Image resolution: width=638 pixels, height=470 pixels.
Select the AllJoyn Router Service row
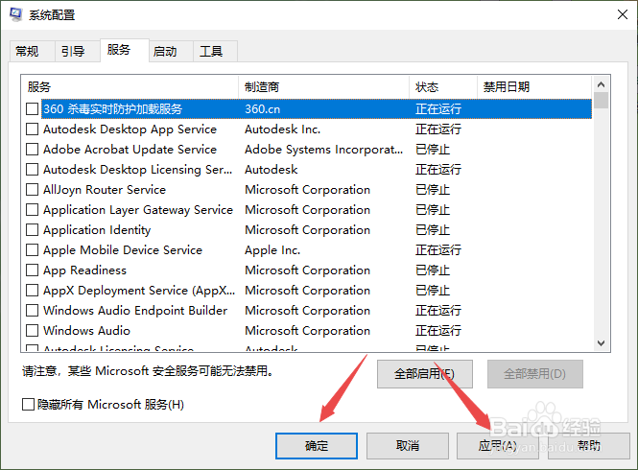click(105, 190)
